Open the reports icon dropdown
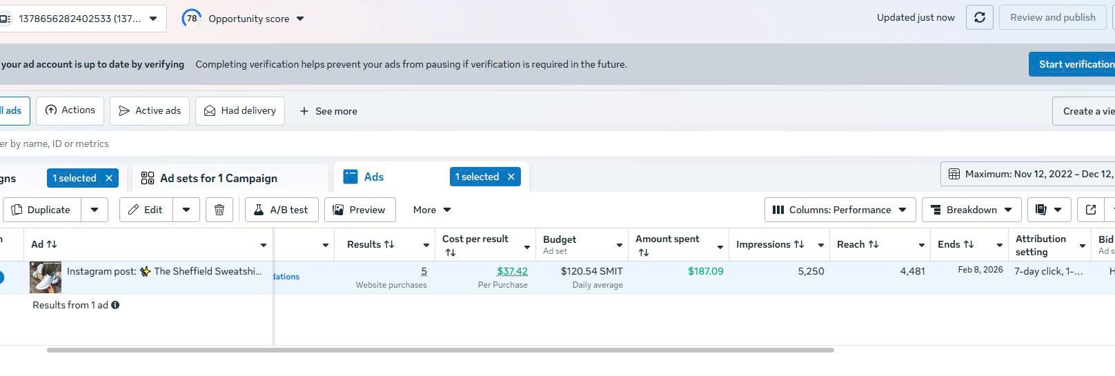 point(1049,210)
